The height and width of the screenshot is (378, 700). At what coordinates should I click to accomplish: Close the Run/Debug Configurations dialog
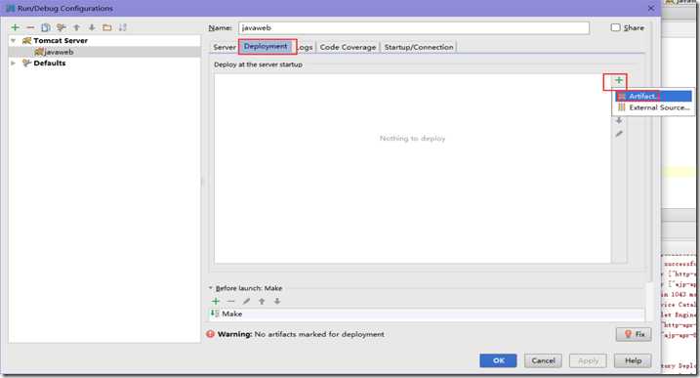[x=651, y=8]
